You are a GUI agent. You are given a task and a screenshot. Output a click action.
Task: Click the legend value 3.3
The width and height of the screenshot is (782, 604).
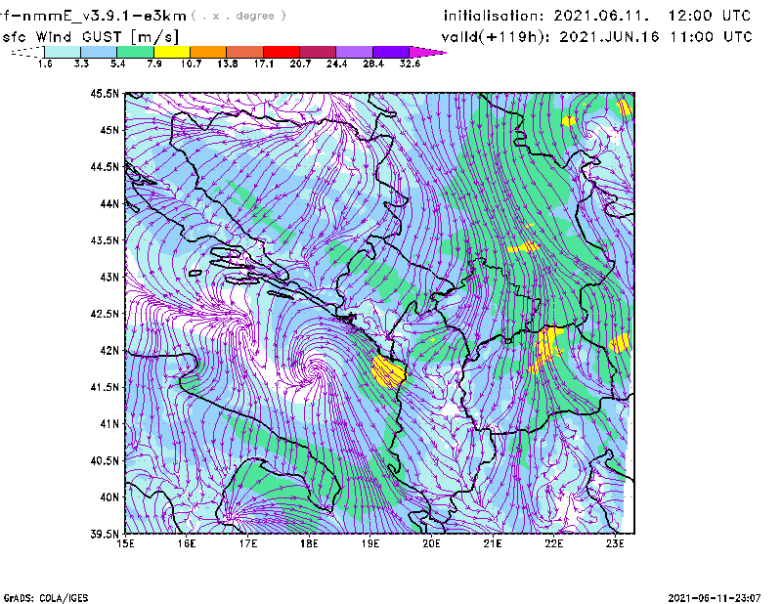(81, 64)
